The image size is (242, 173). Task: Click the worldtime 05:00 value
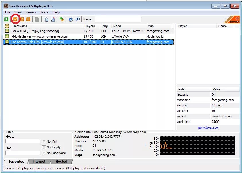pyautogui.click(x=215, y=122)
